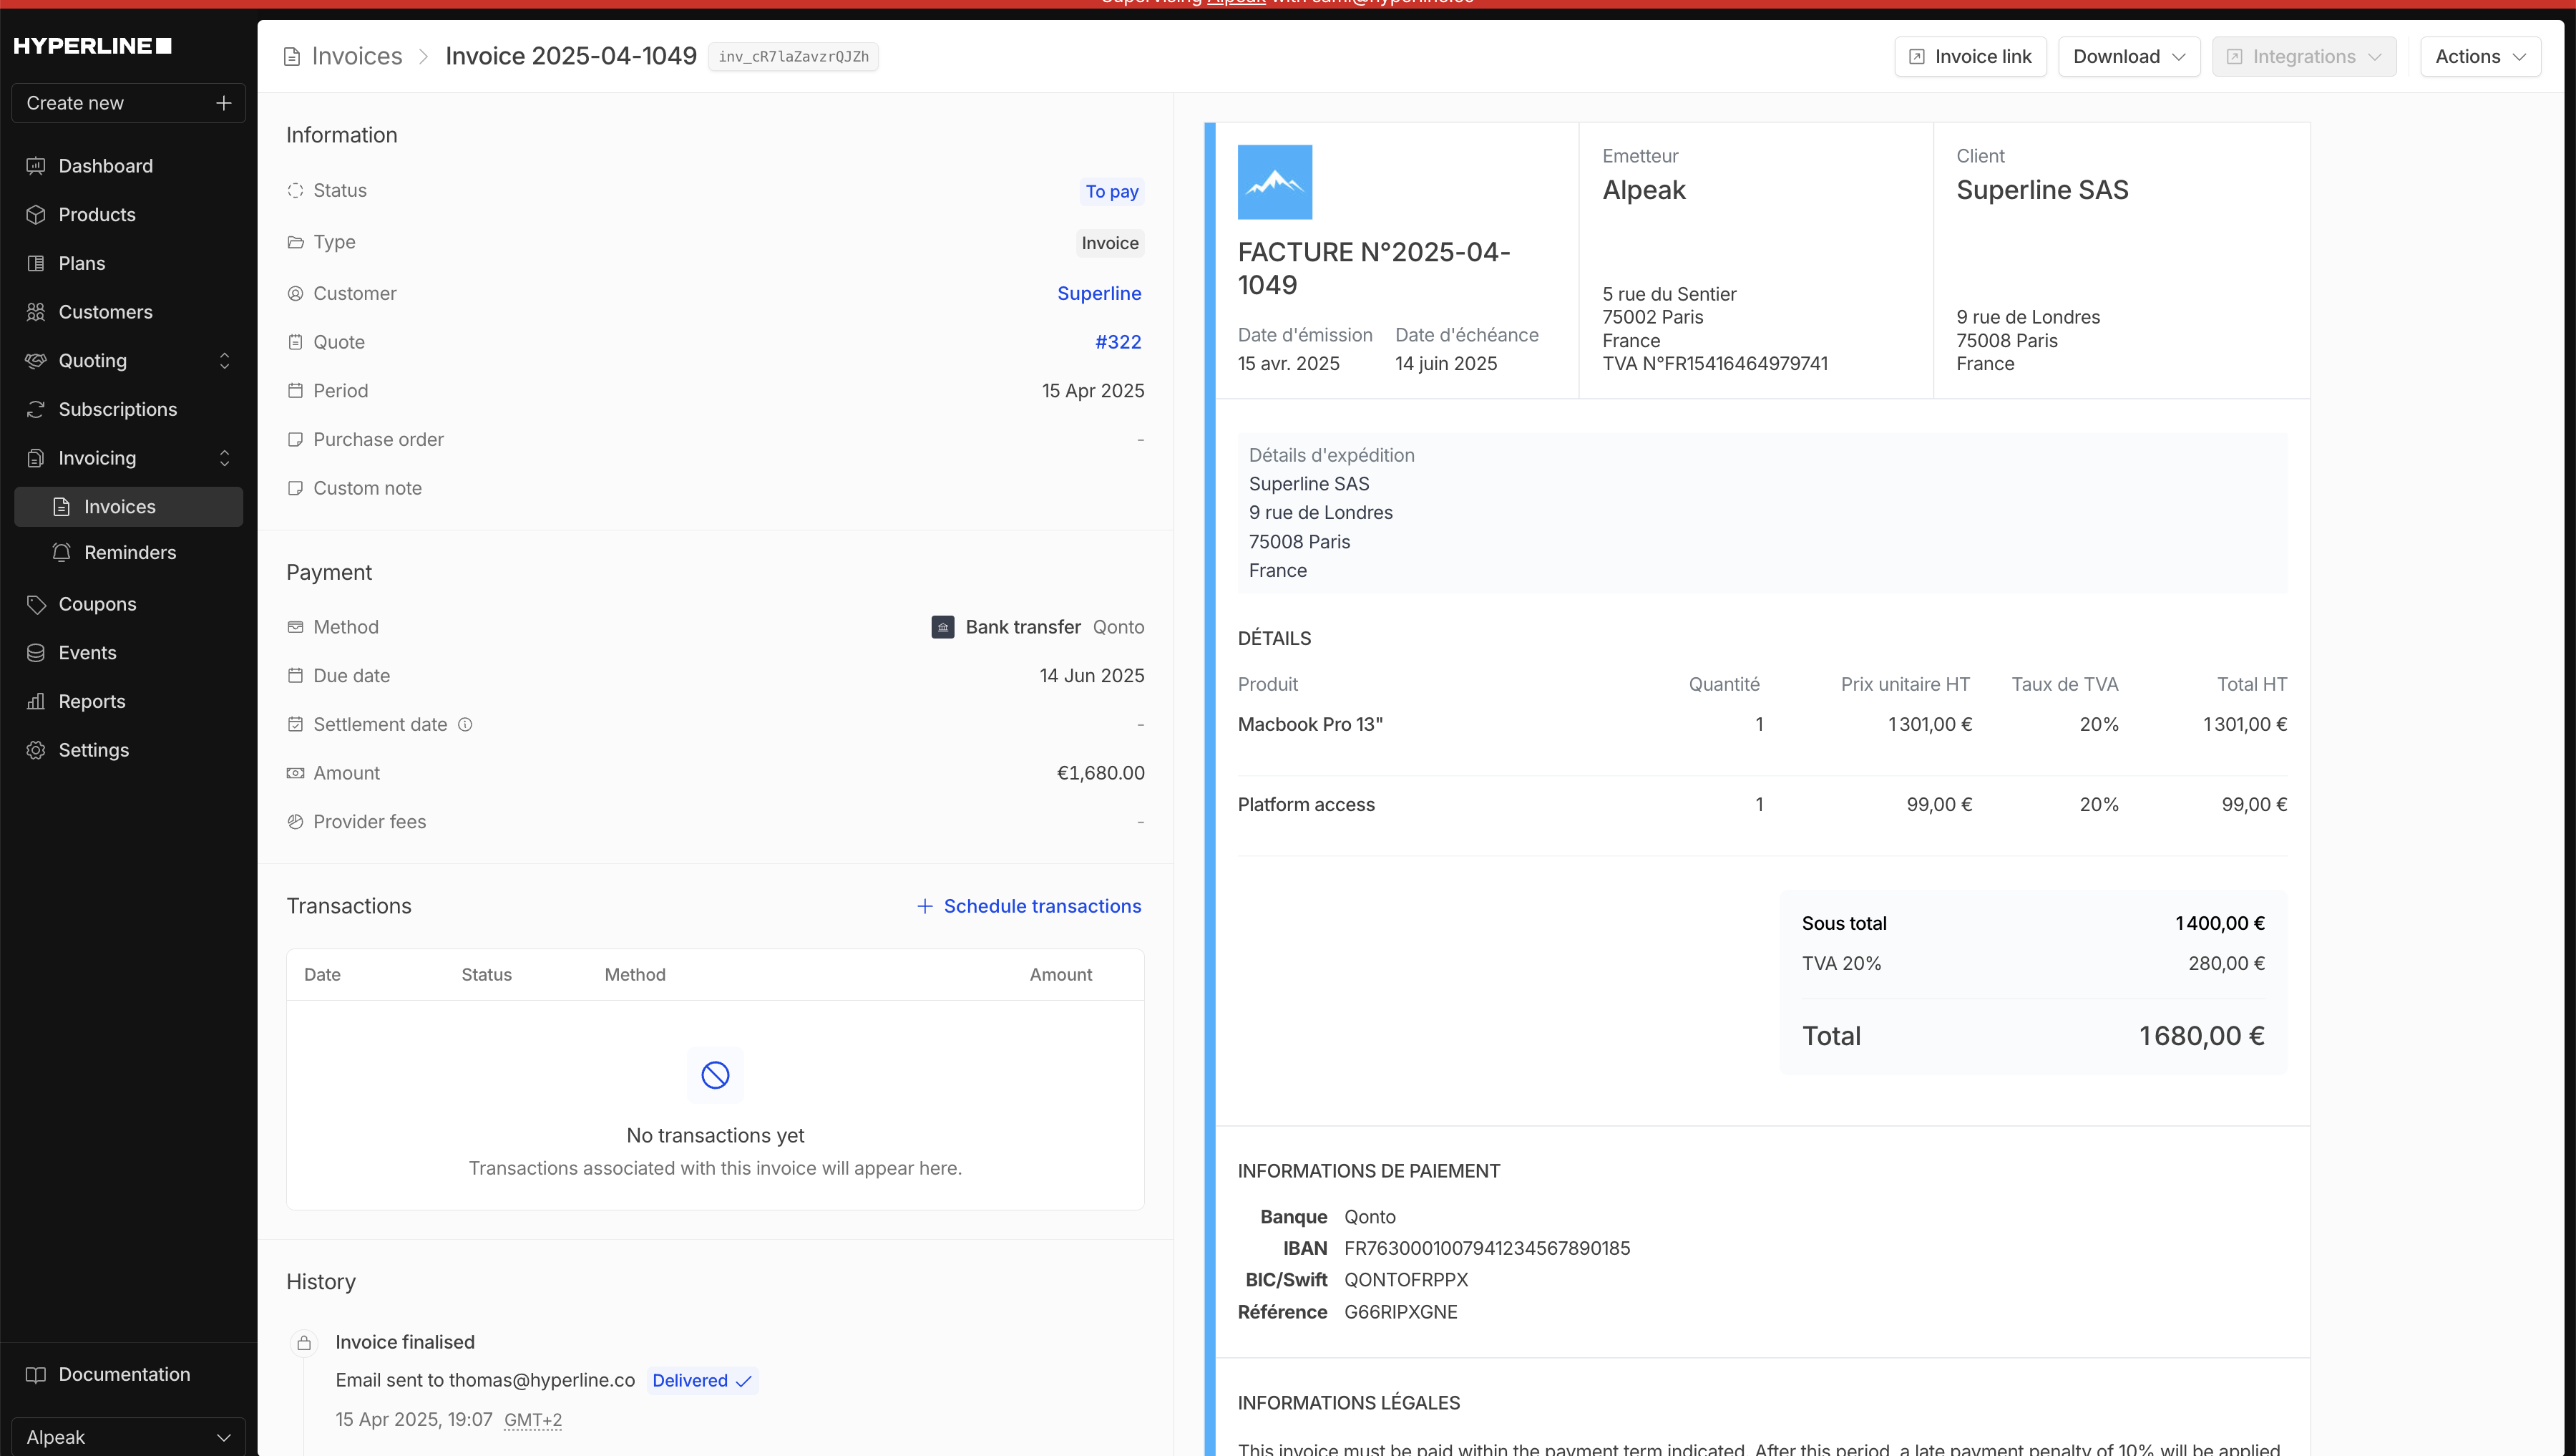Screen dimensions: 2576x1456
Task: Click the IBAN value on the invoice
Action: click(1487, 1249)
